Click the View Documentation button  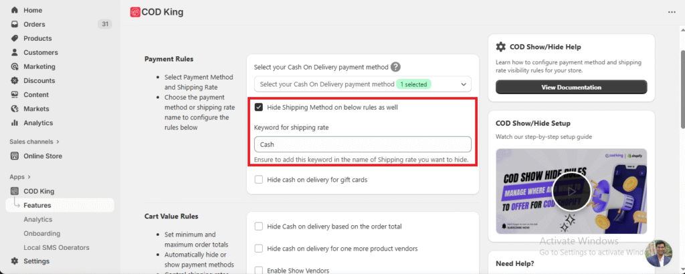pyautogui.click(x=571, y=87)
